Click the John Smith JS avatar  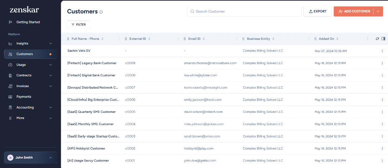(10, 158)
